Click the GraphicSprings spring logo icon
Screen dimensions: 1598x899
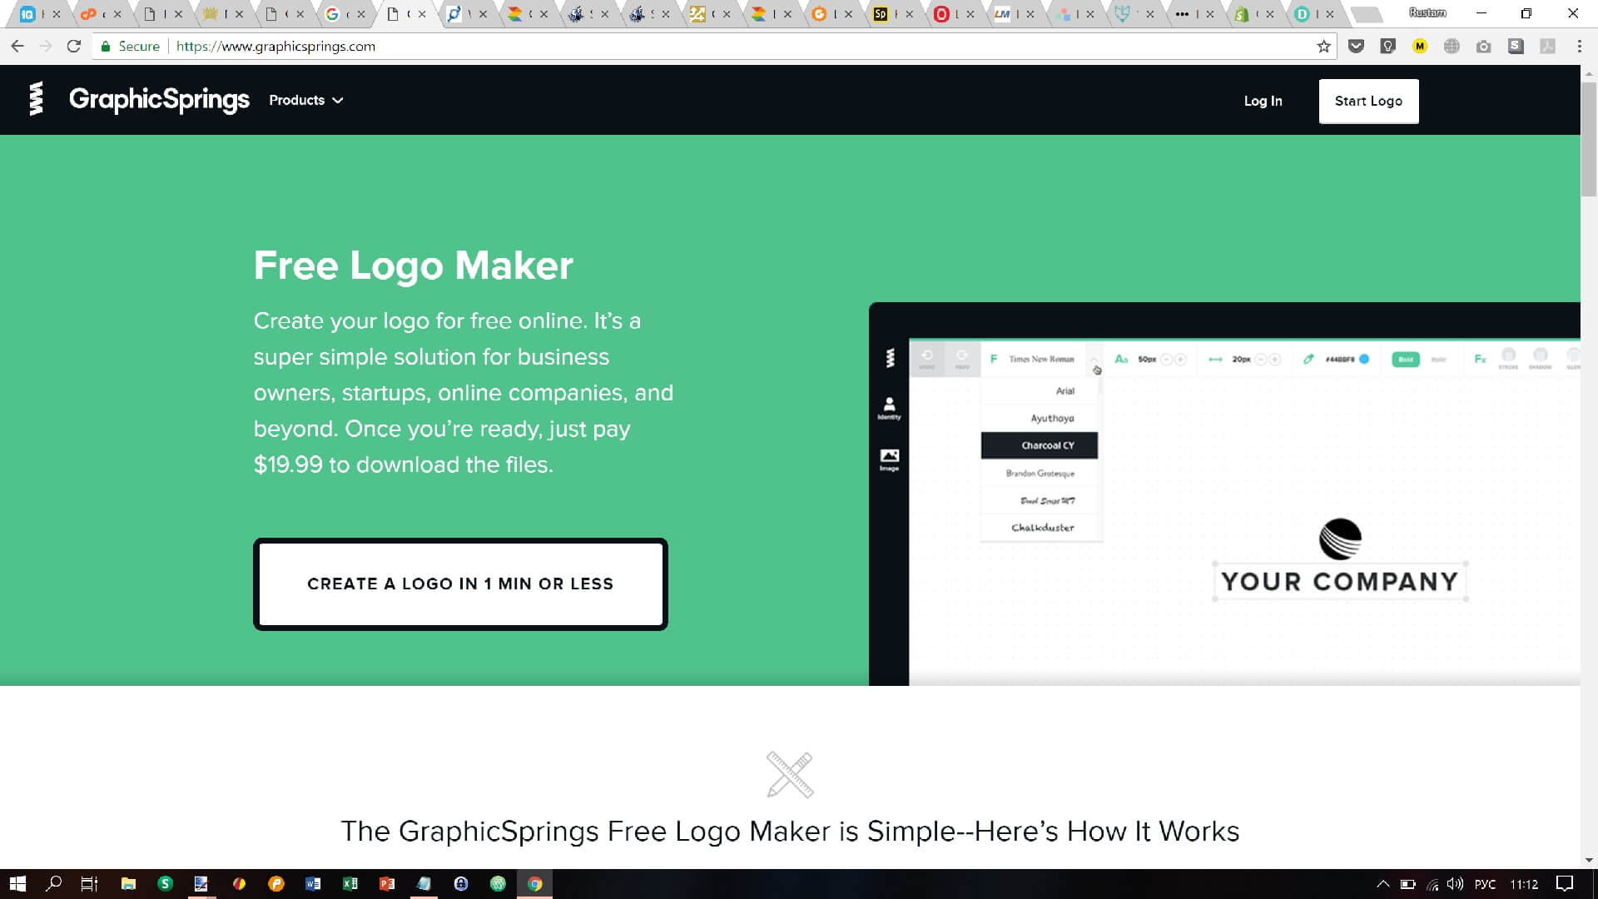(x=36, y=99)
